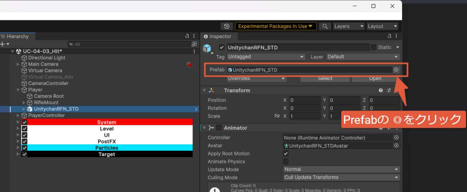The height and width of the screenshot is (192, 467).
Task: Open the Tag dropdown showing Untagged
Action: point(266,57)
